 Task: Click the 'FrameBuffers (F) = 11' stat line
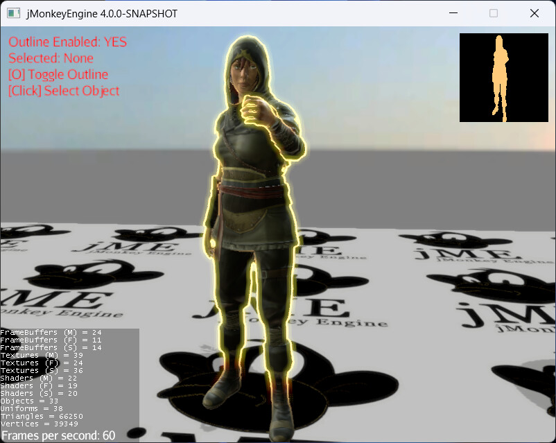[x=51, y=340]
